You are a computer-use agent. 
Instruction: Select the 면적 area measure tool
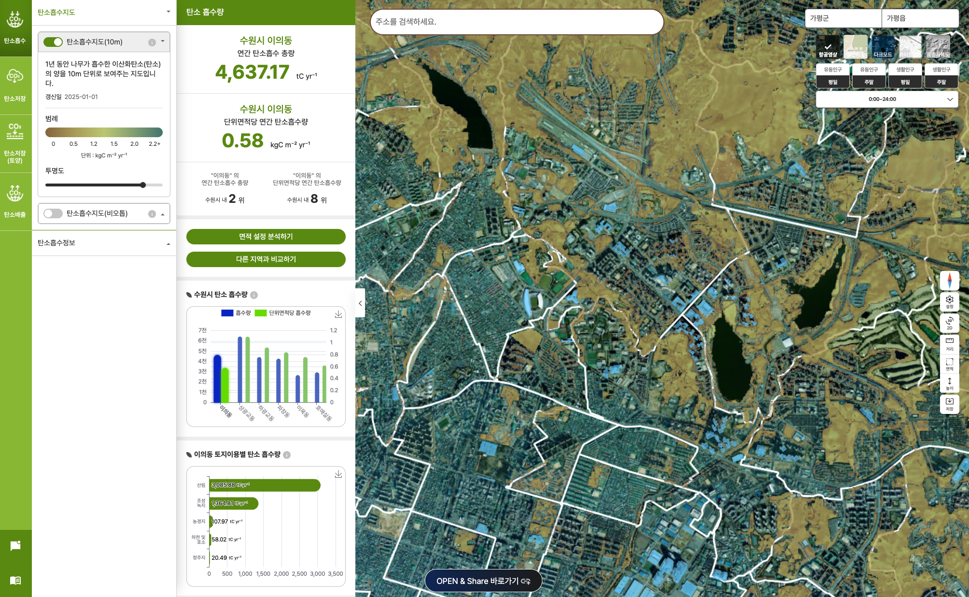(x=949, y=364)
